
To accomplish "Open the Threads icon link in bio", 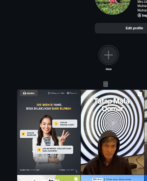I will coord(139,15).
